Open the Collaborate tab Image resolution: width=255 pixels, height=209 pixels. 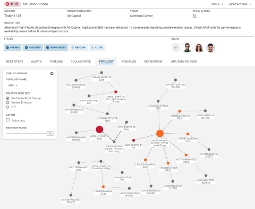(x=81, y=62)
